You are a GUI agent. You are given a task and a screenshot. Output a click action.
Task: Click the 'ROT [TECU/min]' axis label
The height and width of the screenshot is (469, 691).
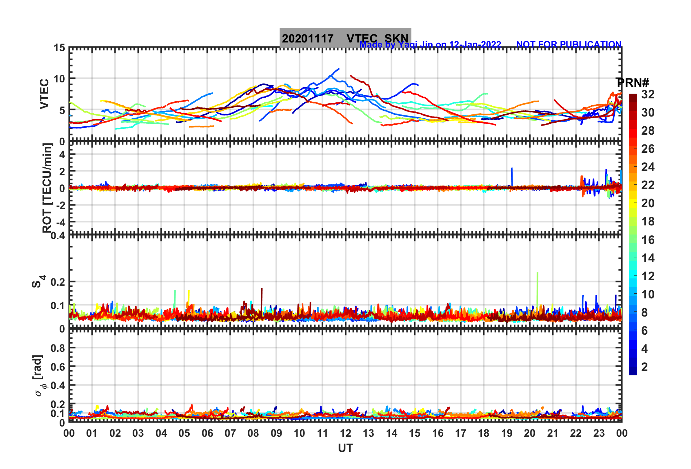coord(47,188)
